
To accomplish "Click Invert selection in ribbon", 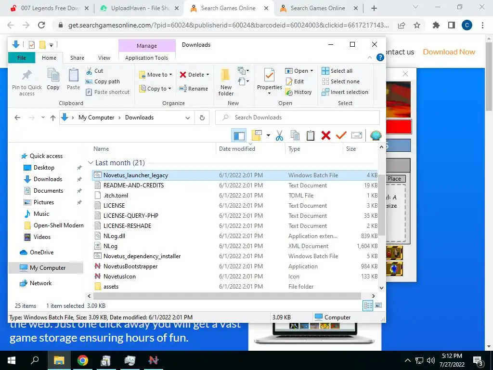I will [345, 92].
